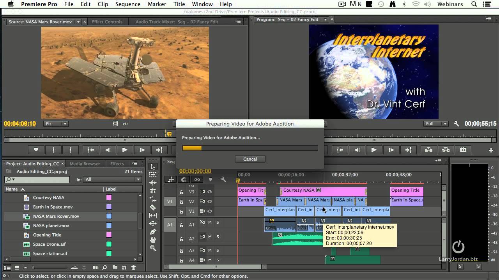This screenshot has height=280, width=499.
Task: Click the Webinars menu bar item
Action: tap(450, 4)
